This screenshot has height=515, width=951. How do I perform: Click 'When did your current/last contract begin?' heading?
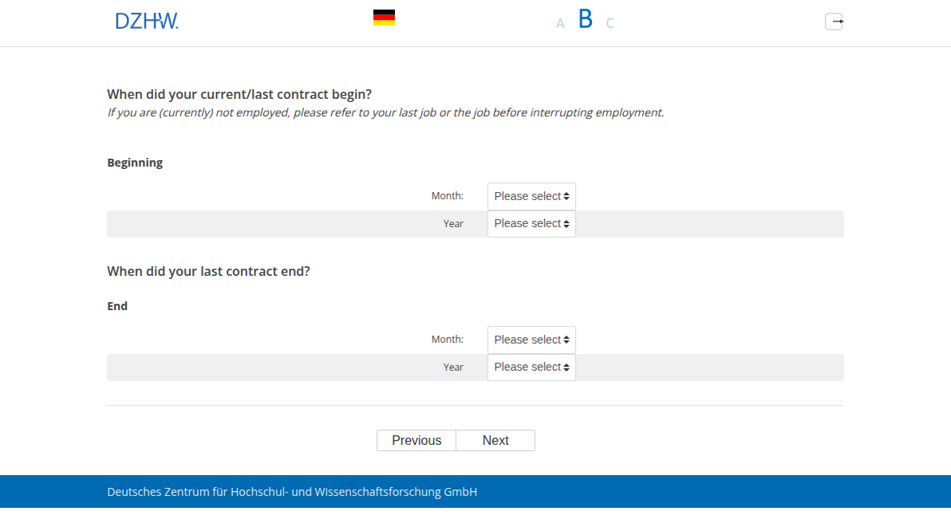pyautogui.click(x=239, y=95)
